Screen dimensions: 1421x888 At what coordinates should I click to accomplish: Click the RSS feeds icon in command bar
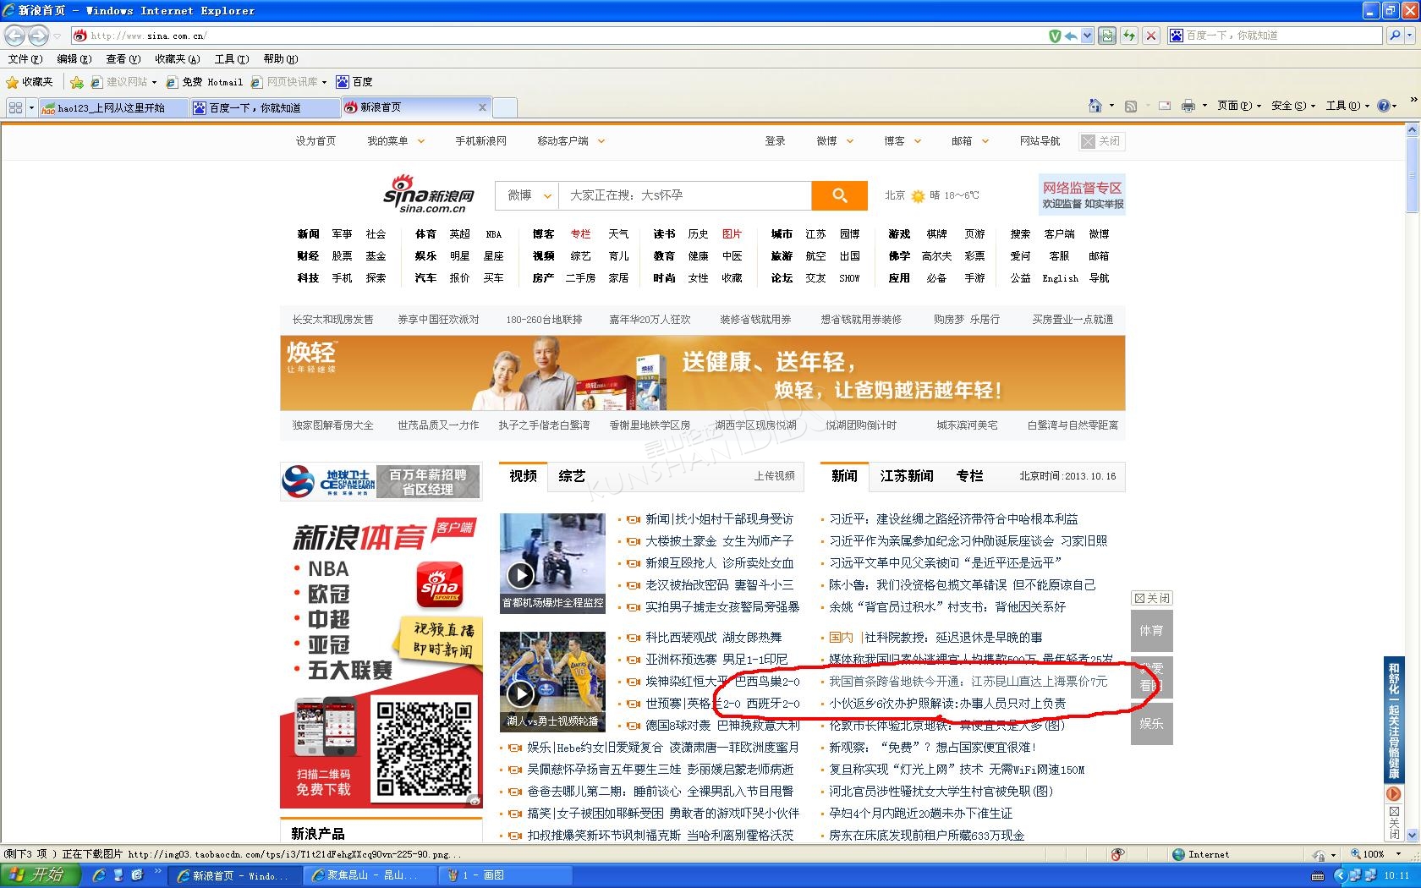1130,106
